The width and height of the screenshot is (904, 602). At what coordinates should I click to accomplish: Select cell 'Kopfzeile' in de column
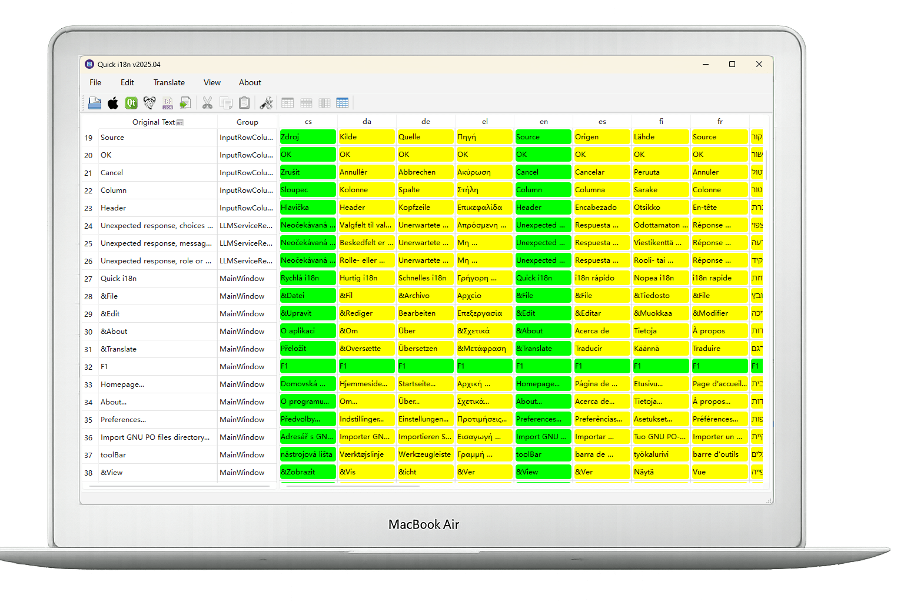tap(426, 208)
